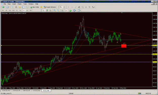Switch to Candlesticks display

47,10
